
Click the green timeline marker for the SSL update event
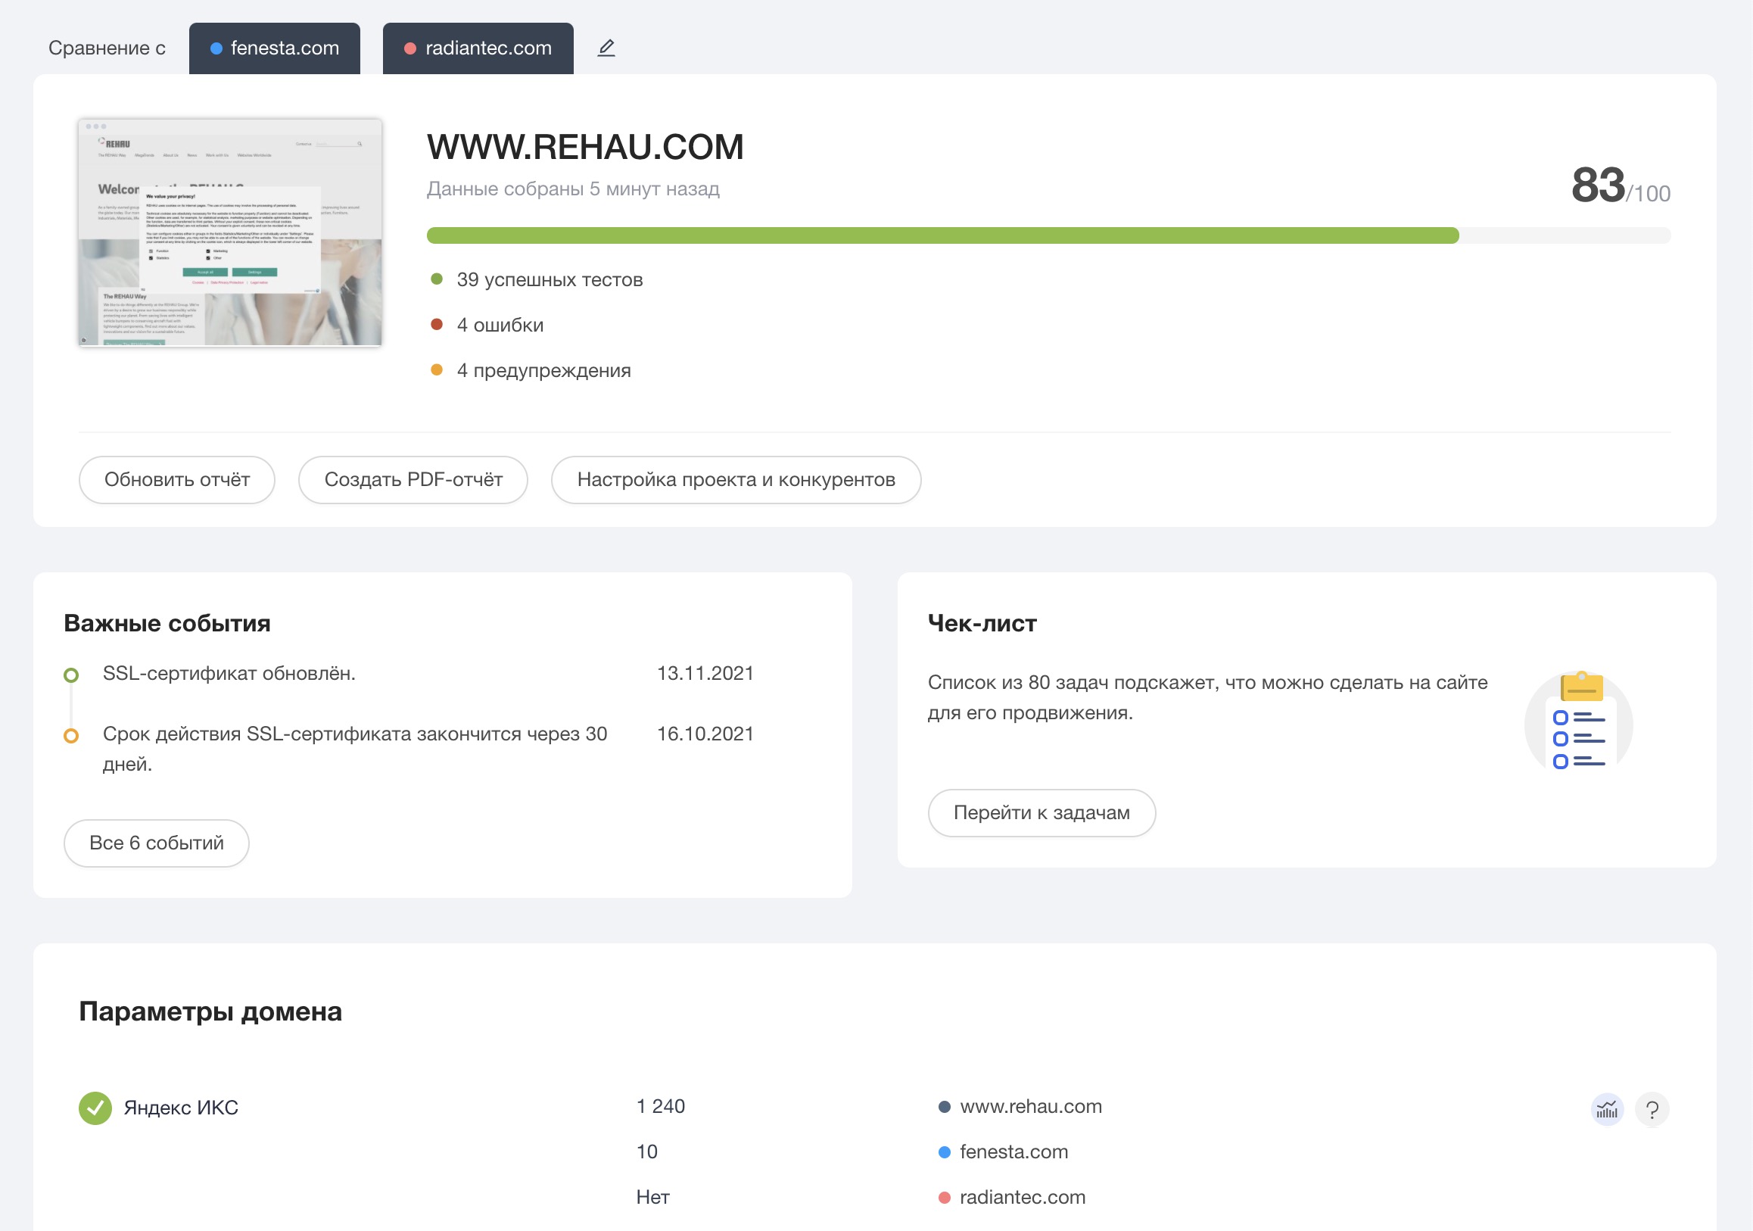tap(73, 674)
